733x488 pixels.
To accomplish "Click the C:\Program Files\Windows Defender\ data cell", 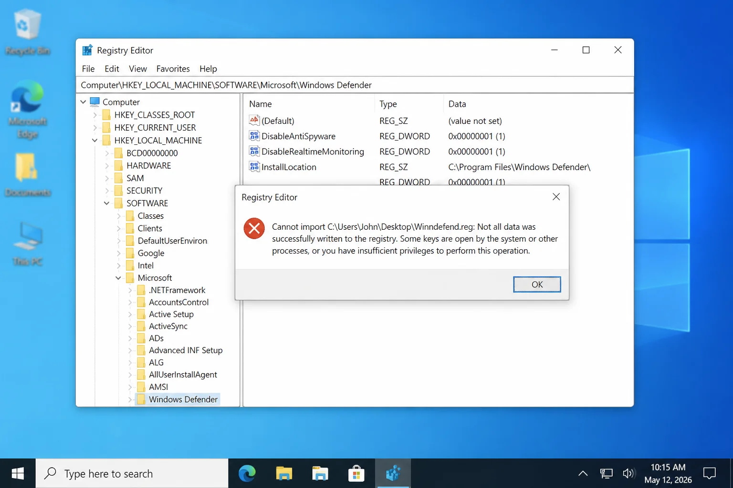I will [x=519, y=167].
